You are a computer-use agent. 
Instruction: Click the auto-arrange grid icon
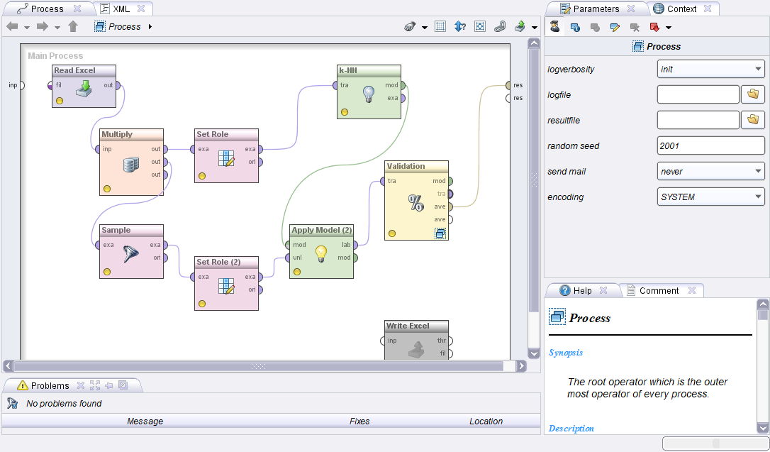pos(440,26)
